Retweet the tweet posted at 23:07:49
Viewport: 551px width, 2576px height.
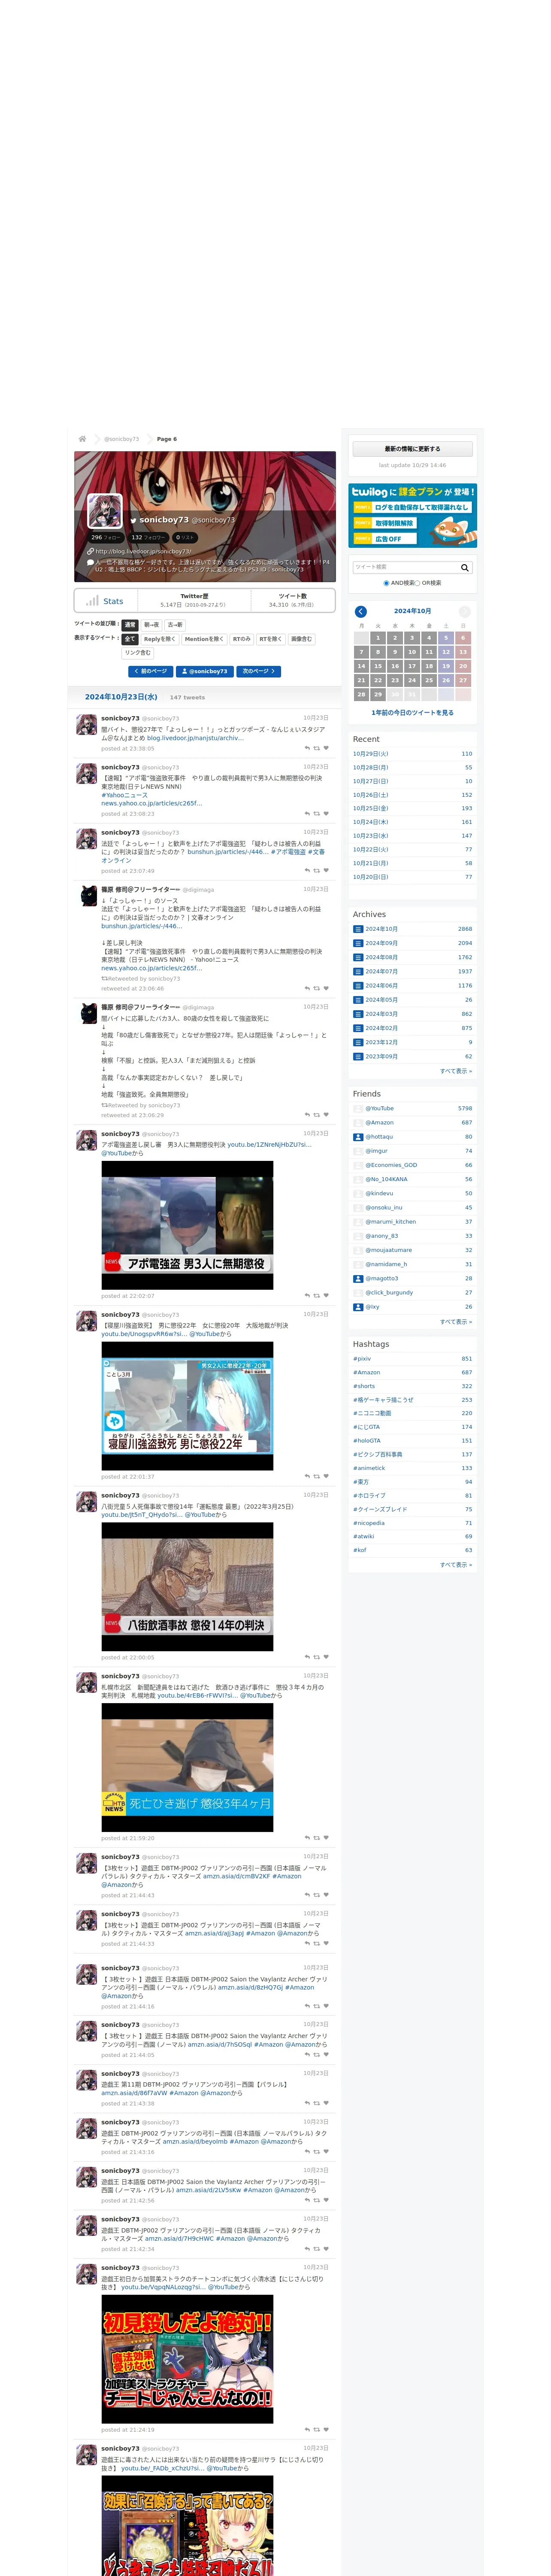(317, 871)
